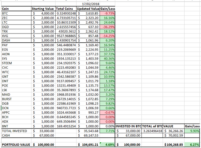
Task: Click the INVESTED IN BTC header cell
Action: click(128, 126)
